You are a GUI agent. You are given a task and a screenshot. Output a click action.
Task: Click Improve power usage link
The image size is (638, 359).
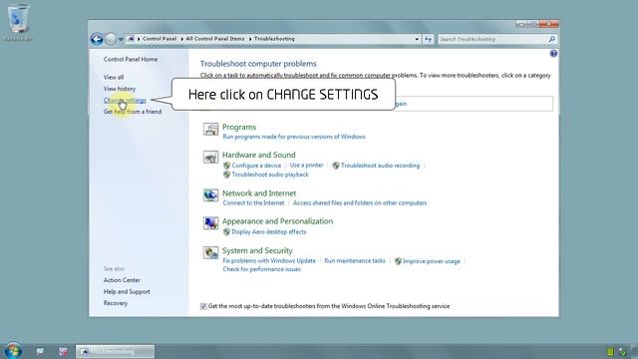pyautogui.click(x=432, y=261)
